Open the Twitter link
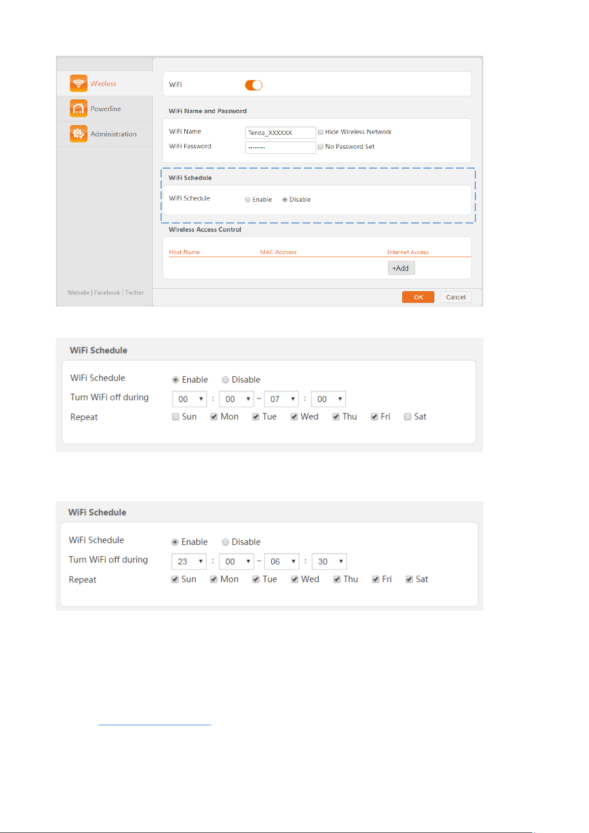The image size is (589, 833). [x=134, y=293]
